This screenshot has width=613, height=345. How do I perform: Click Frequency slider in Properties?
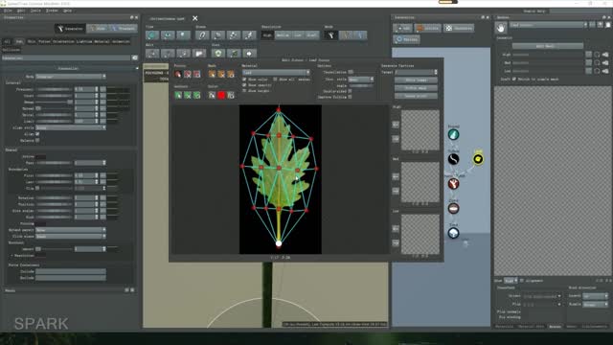pos(55,89)
